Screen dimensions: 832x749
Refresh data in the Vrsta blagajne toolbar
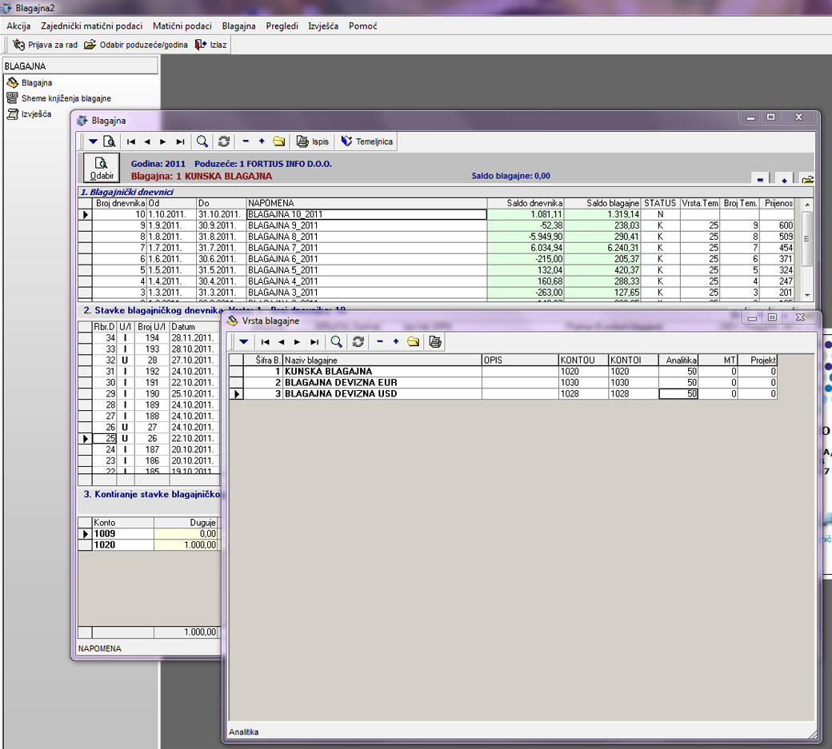(358, 342)
